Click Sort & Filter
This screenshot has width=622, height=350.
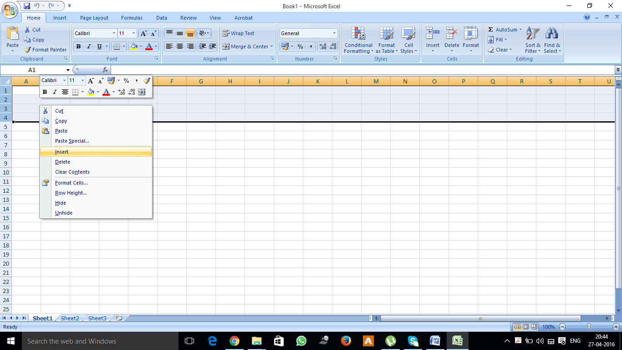click(x=533, y=40)
